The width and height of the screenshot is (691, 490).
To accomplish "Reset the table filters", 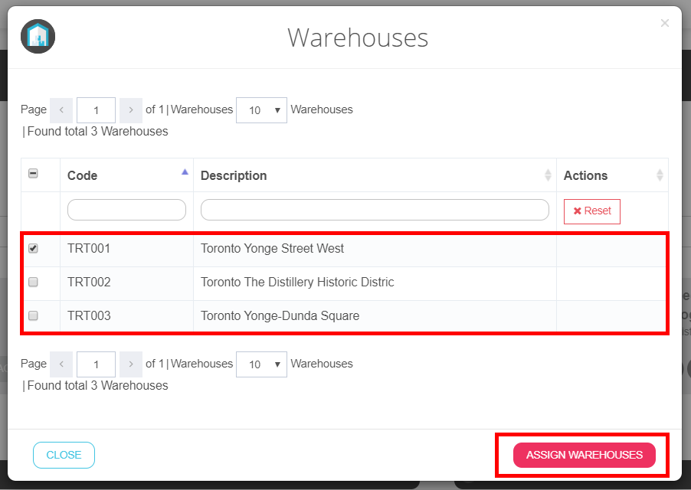I will coord(591,211).
